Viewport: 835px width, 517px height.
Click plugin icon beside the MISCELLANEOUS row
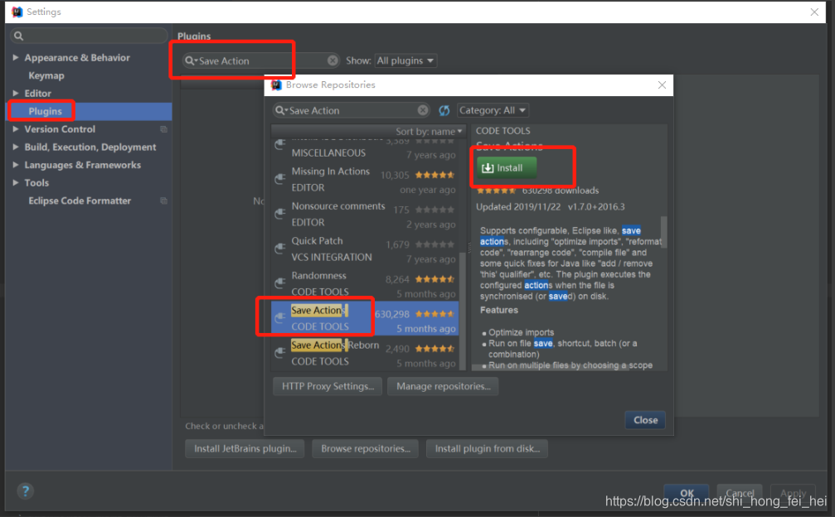point(280,145)
